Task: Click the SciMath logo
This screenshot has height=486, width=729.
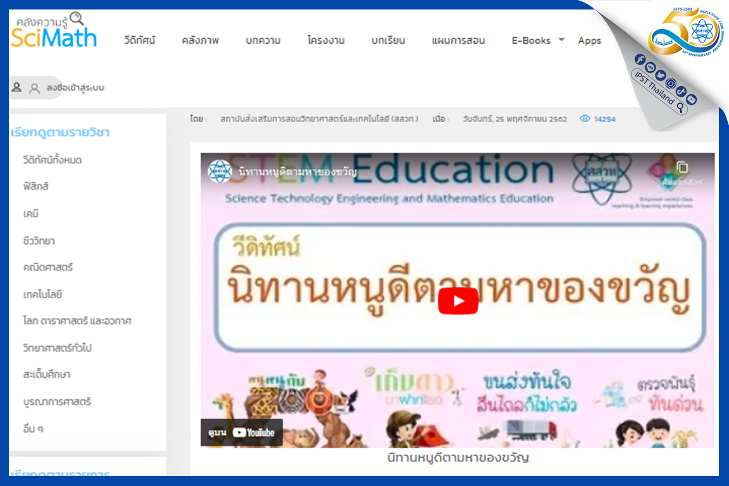Action: coord(53,31)
